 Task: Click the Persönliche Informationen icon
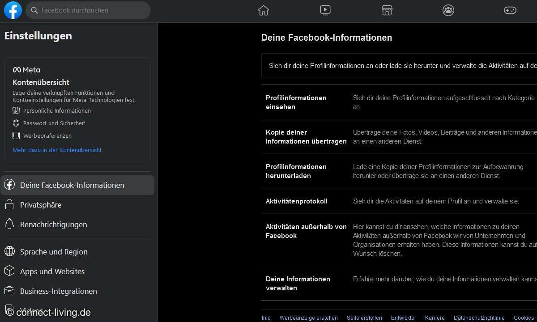[x=16, y=110]
